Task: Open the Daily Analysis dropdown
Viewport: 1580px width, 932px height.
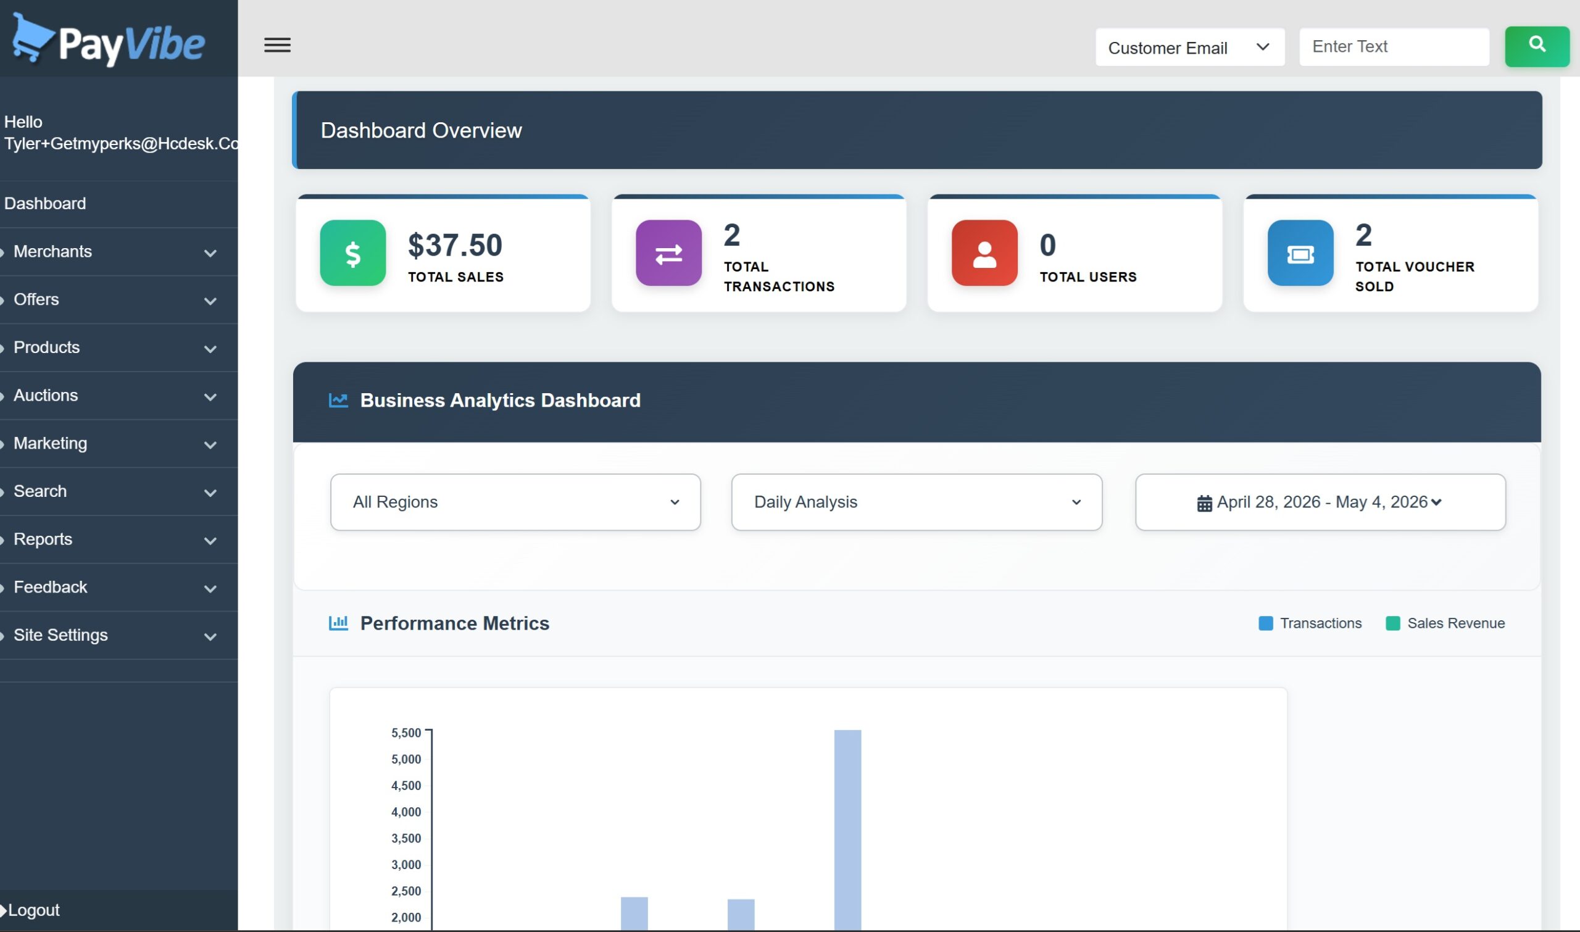Action: tap(917, 502)
